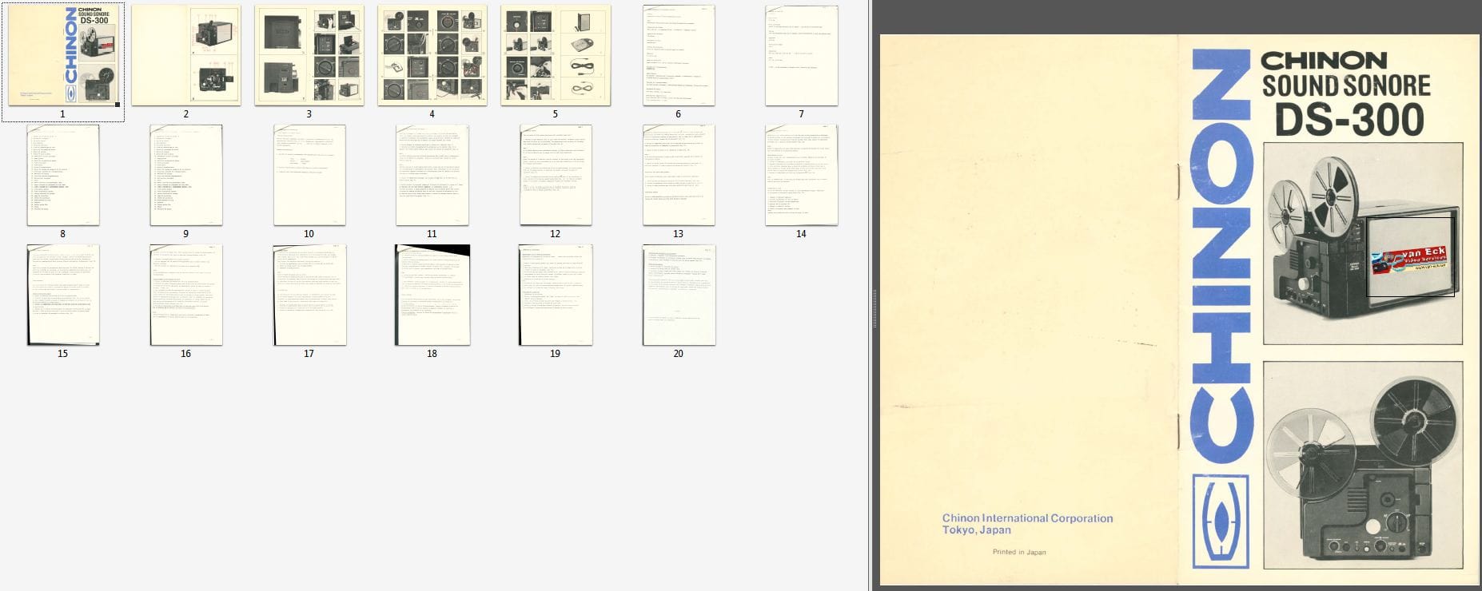1482x591 pixels.
Task: Select page 18 thumbnail with black corner
Action: pos(432,295)
